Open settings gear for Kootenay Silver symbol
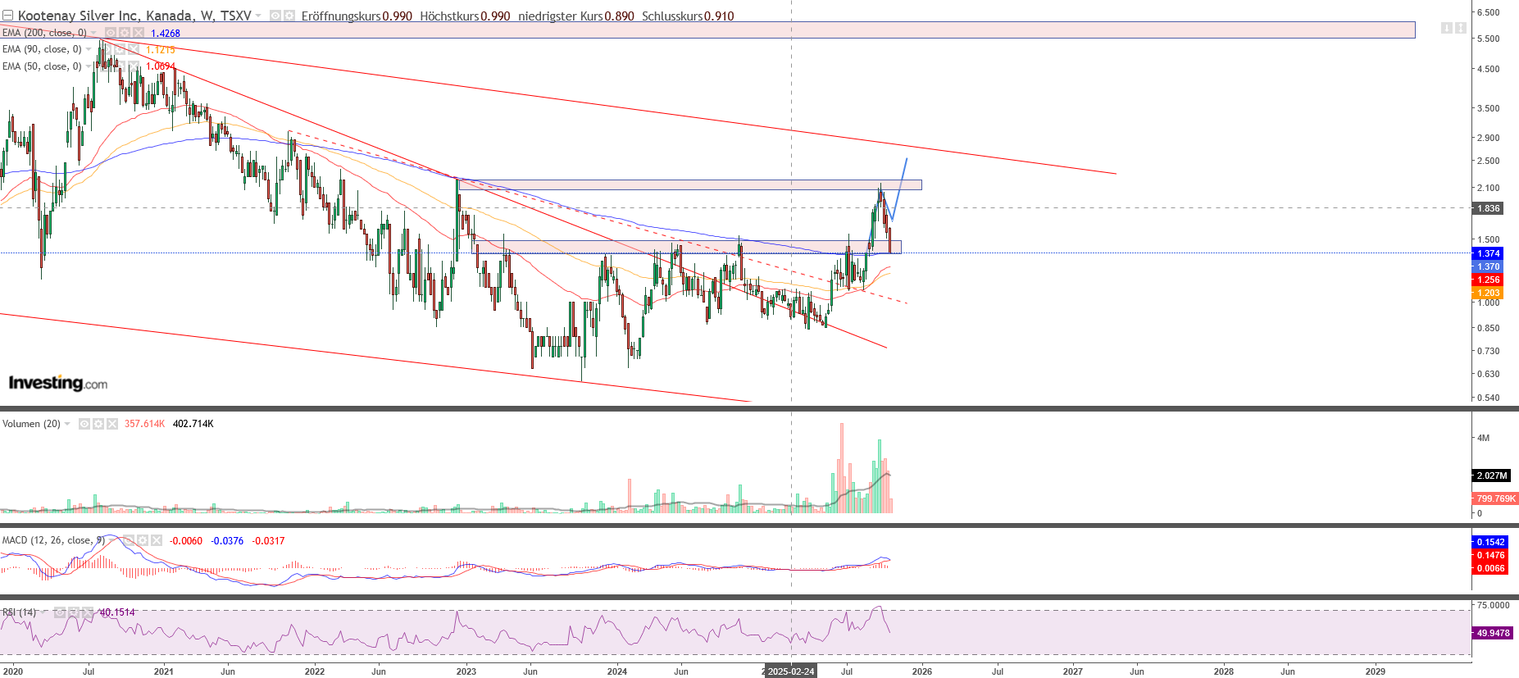The image size is (1519, 678). click(289, 16)
